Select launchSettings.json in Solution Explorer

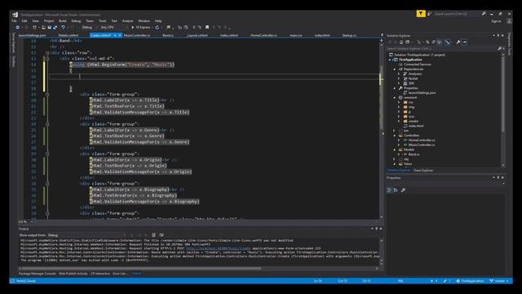coord(422,93)
